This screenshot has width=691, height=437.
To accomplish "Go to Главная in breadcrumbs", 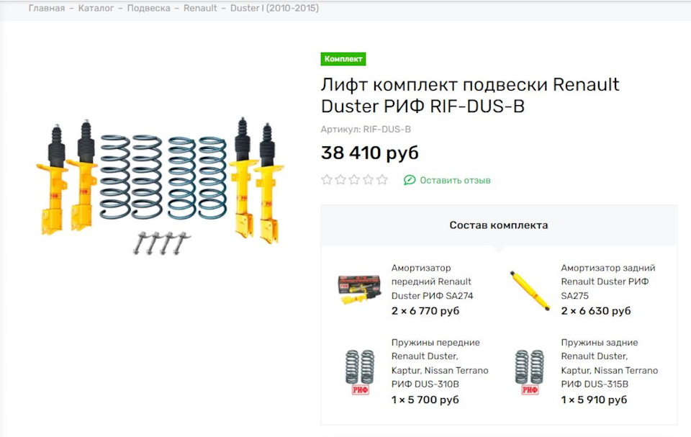I will point(47,8).
